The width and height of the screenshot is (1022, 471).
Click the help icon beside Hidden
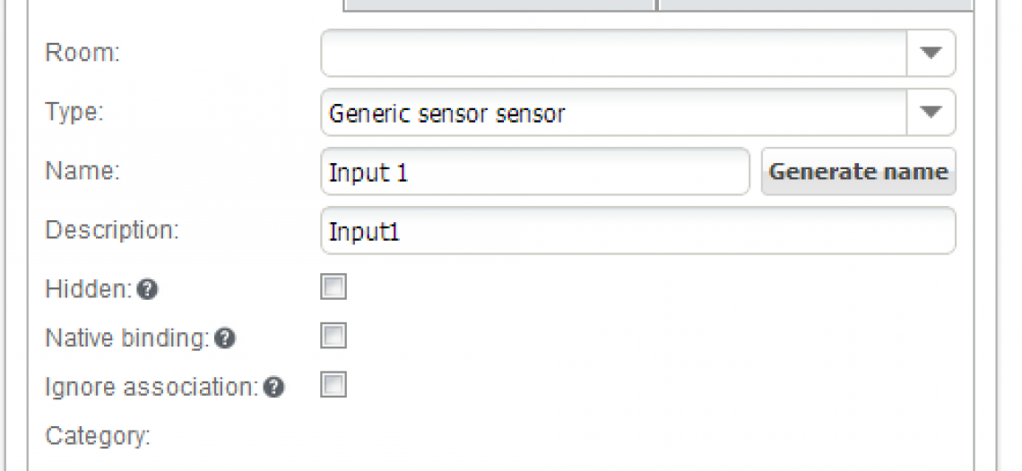148,289
